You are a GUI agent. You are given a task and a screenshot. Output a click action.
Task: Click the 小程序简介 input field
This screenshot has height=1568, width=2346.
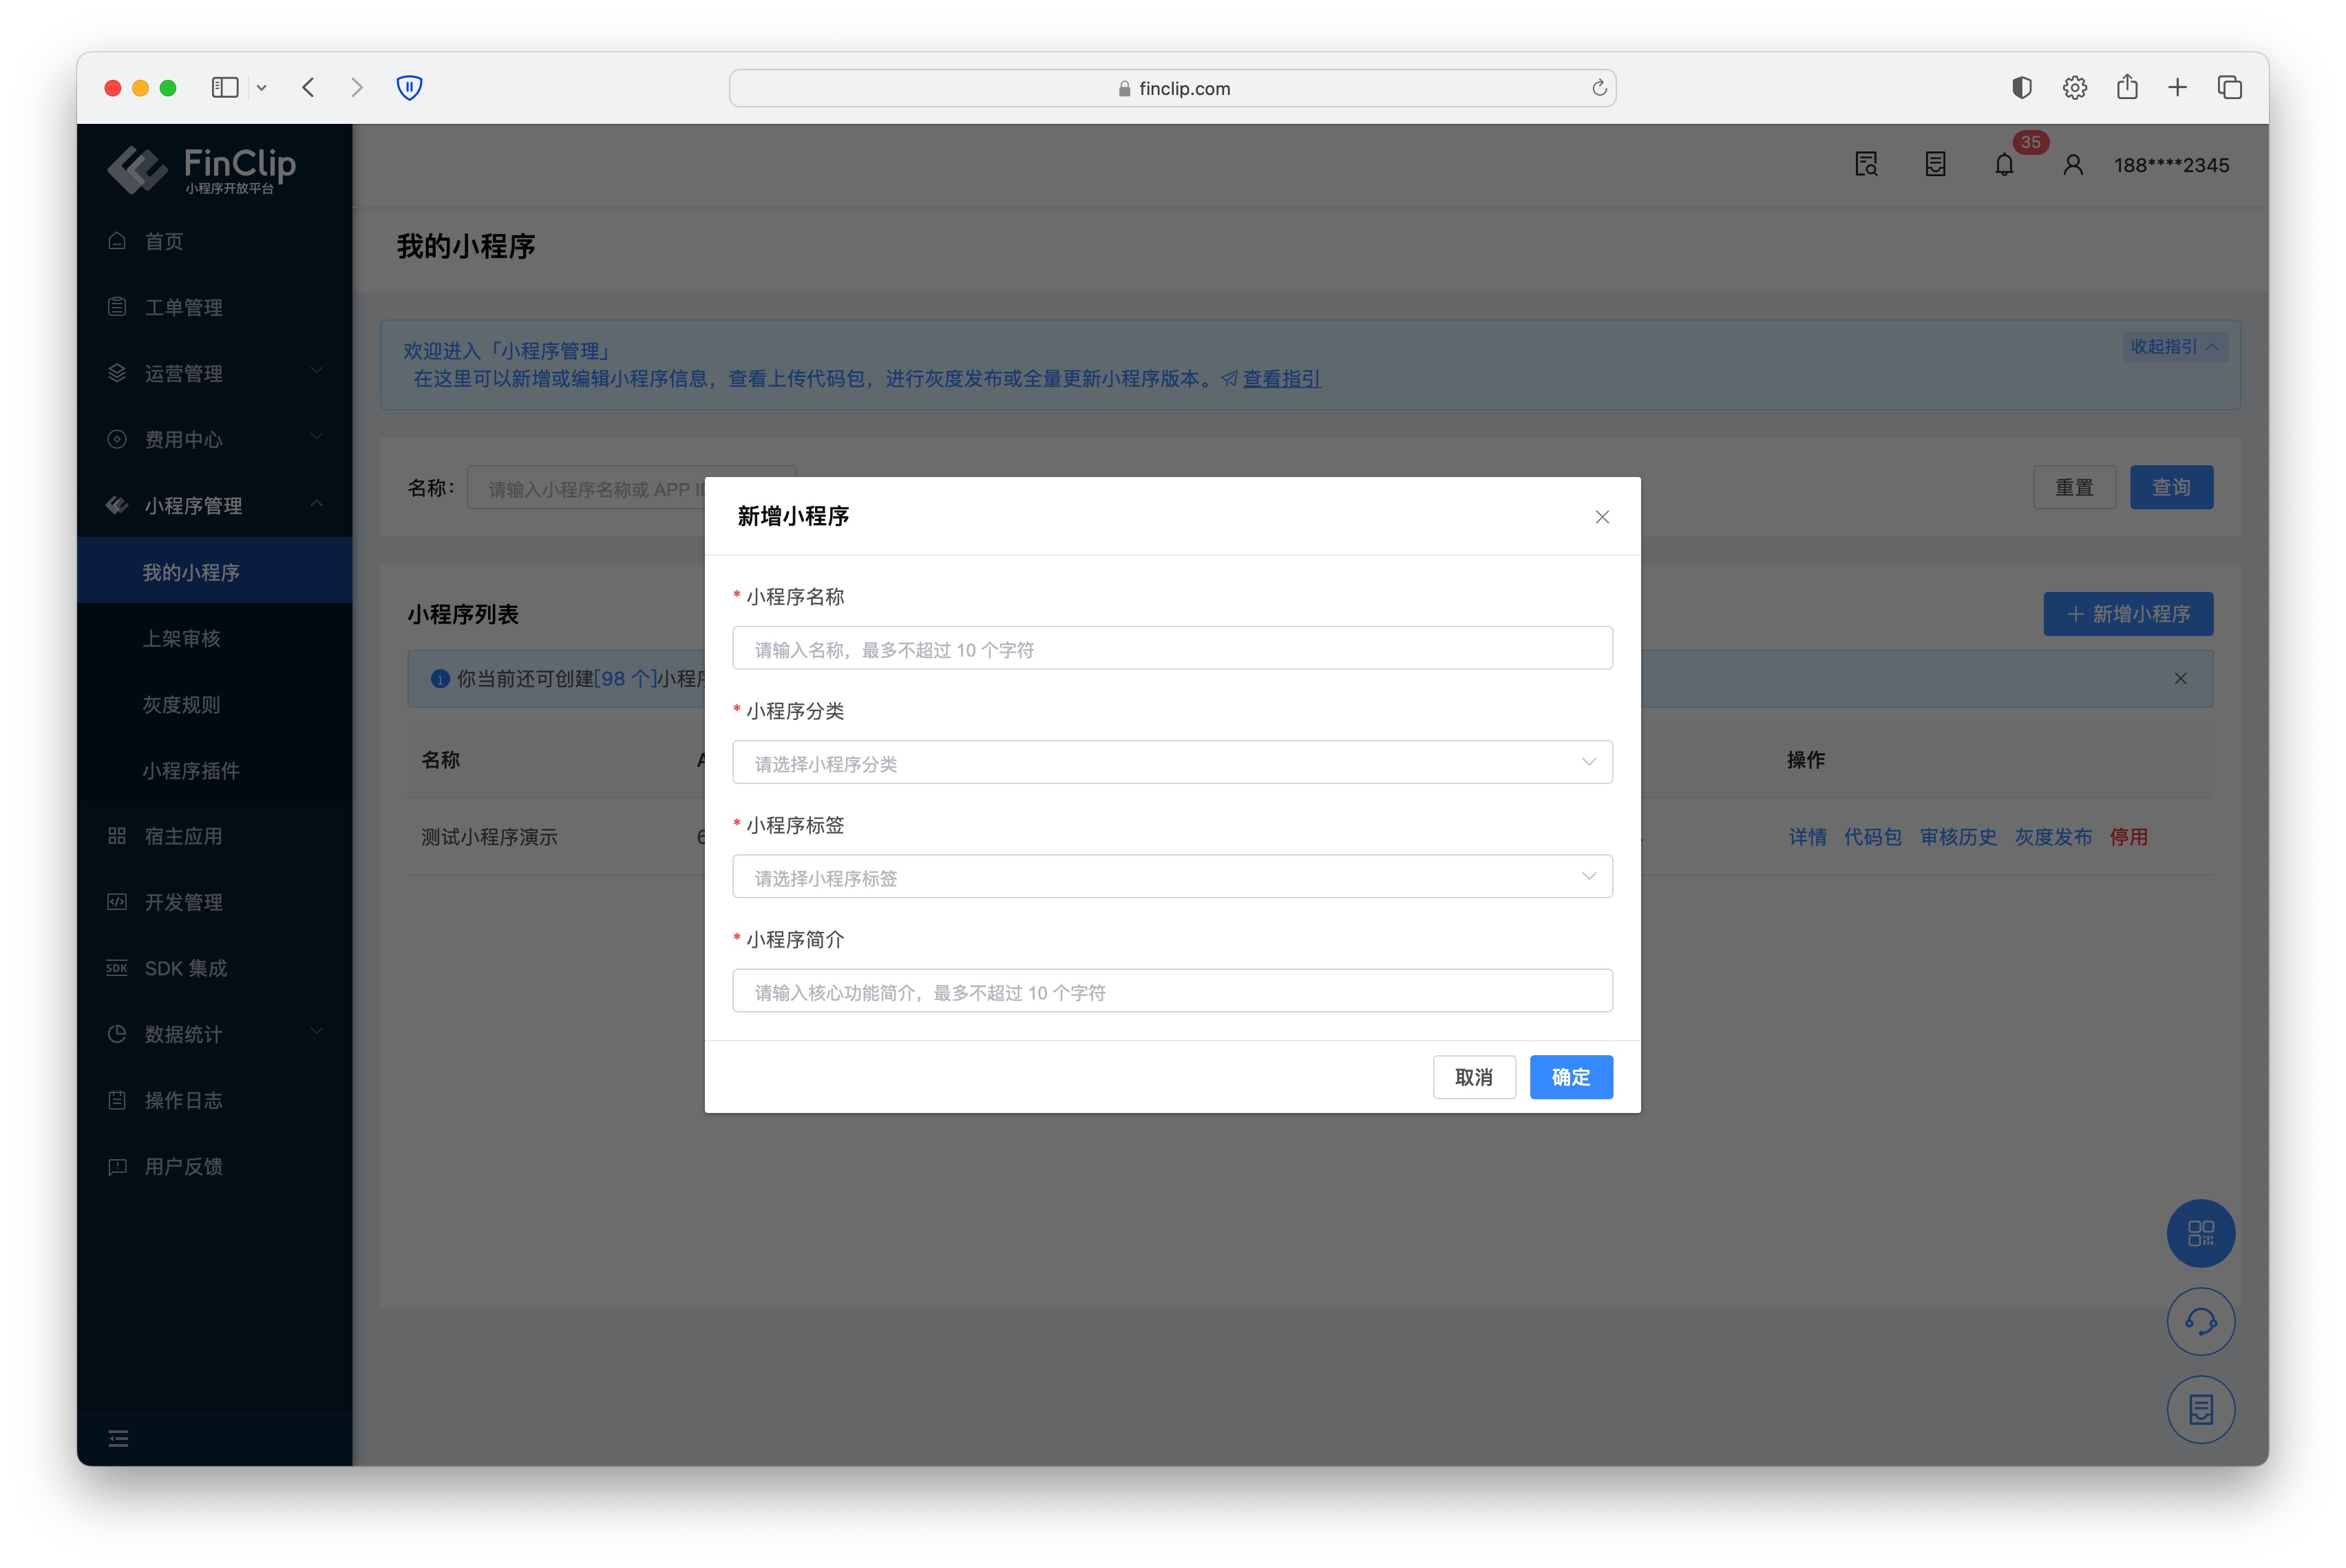[1172, 991]
